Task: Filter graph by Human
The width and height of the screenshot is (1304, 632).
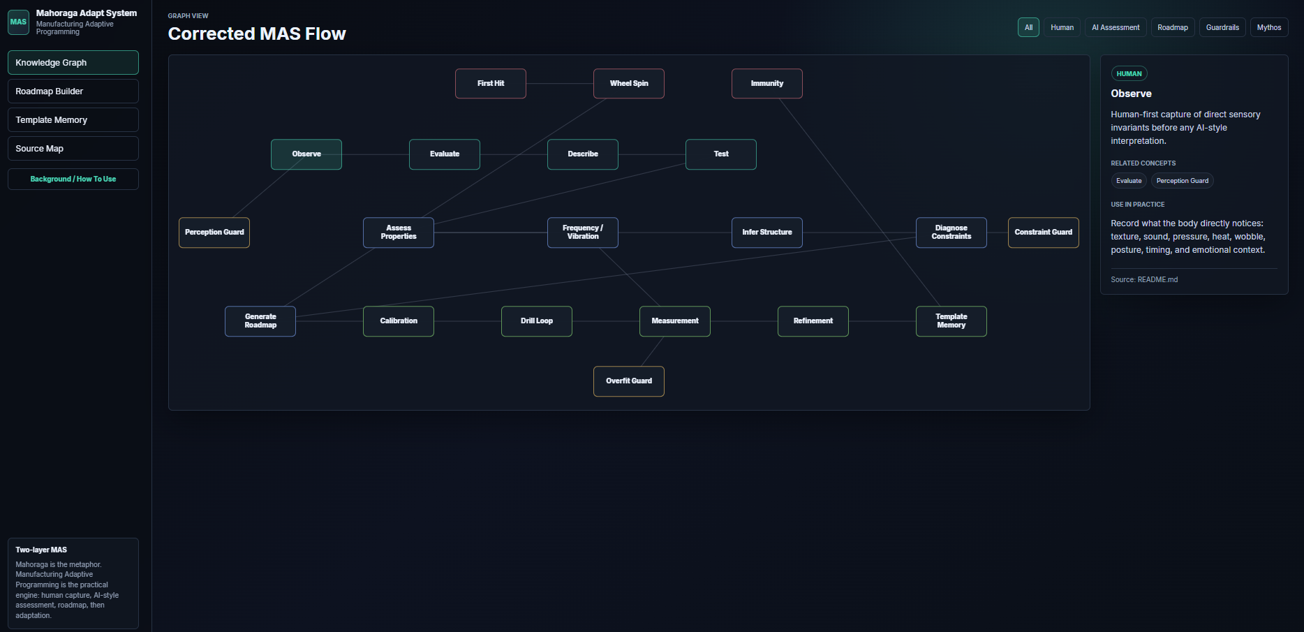Action: (1062, 27)
